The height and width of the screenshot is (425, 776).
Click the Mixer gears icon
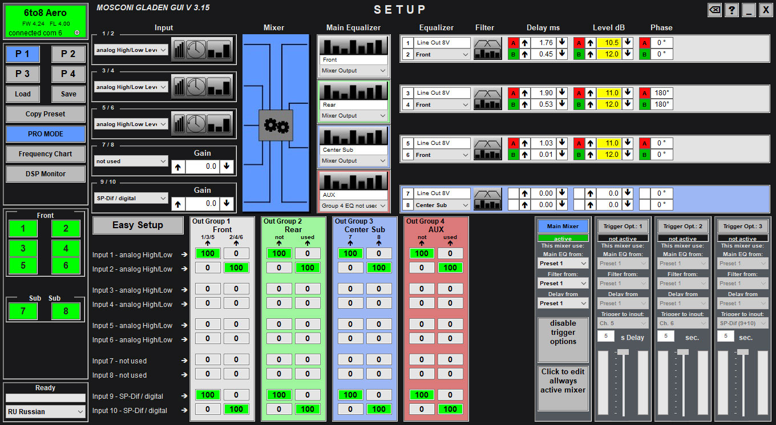pos(276,126)
